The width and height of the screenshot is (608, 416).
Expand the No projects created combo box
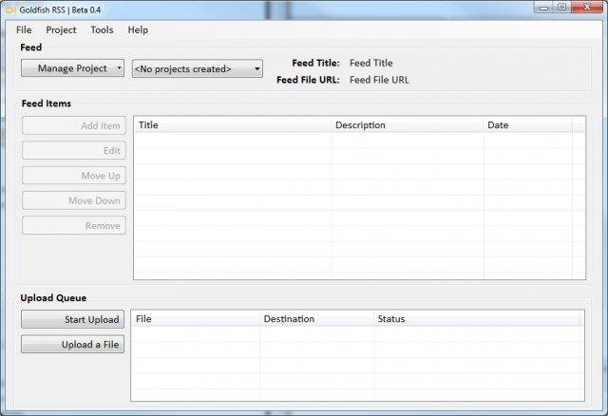197,68
